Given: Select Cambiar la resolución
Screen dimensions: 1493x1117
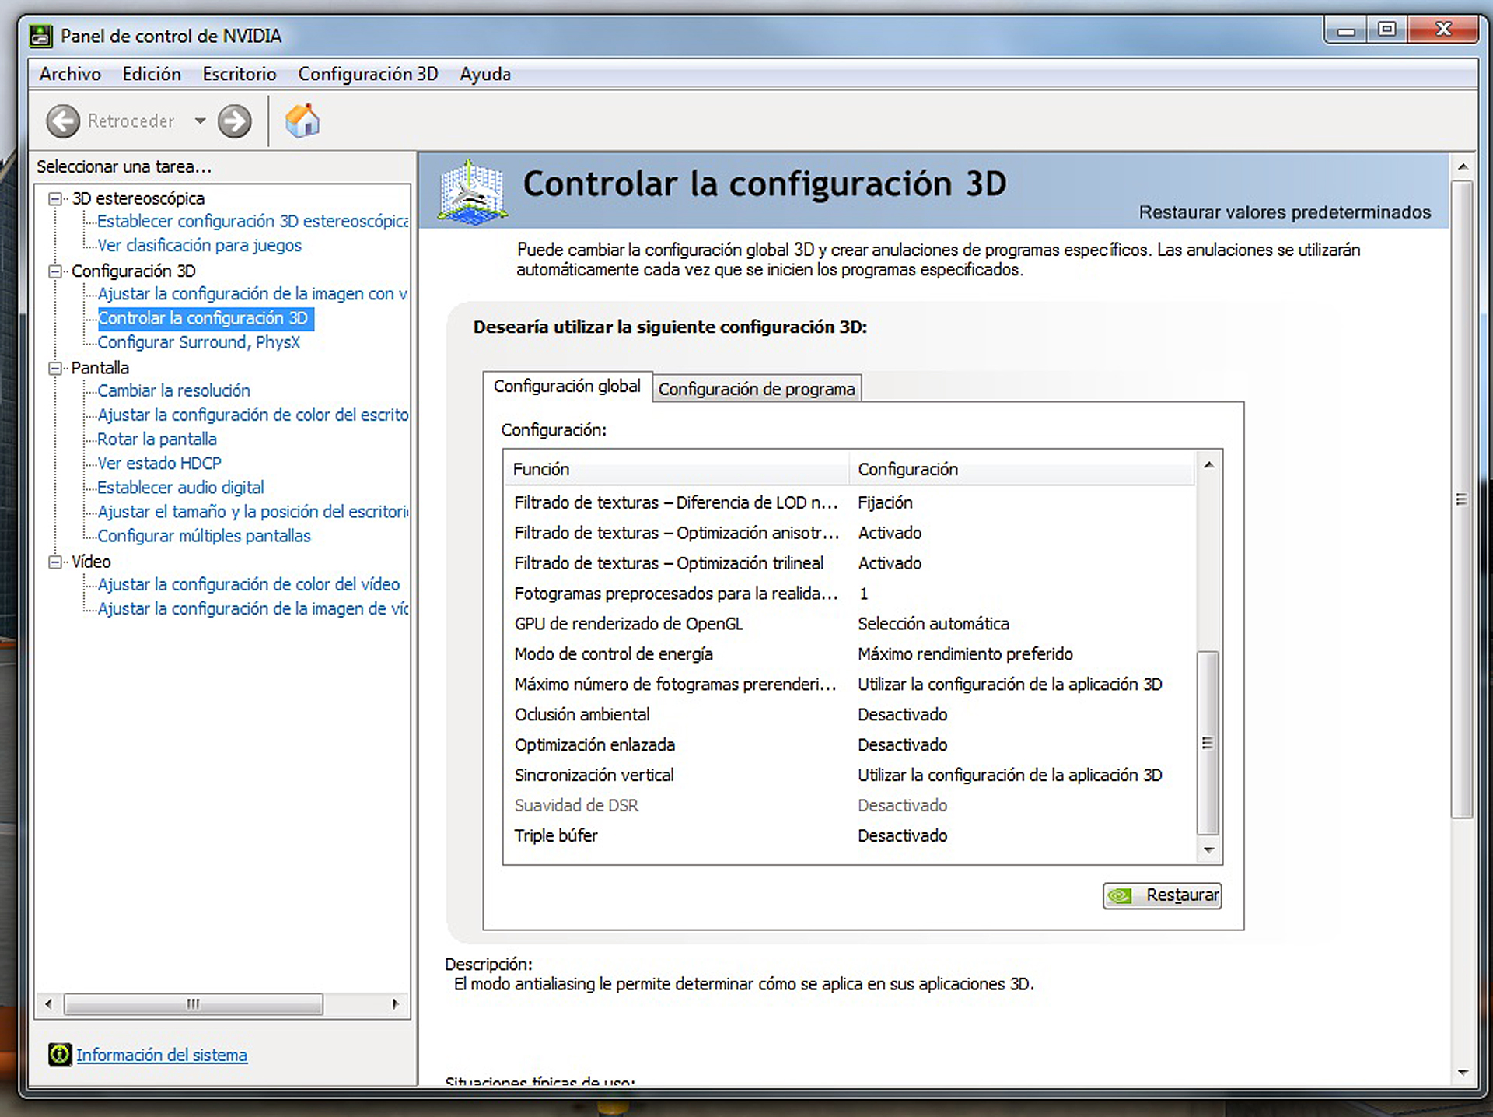Looking at the screenshot, I should point(173,390).
